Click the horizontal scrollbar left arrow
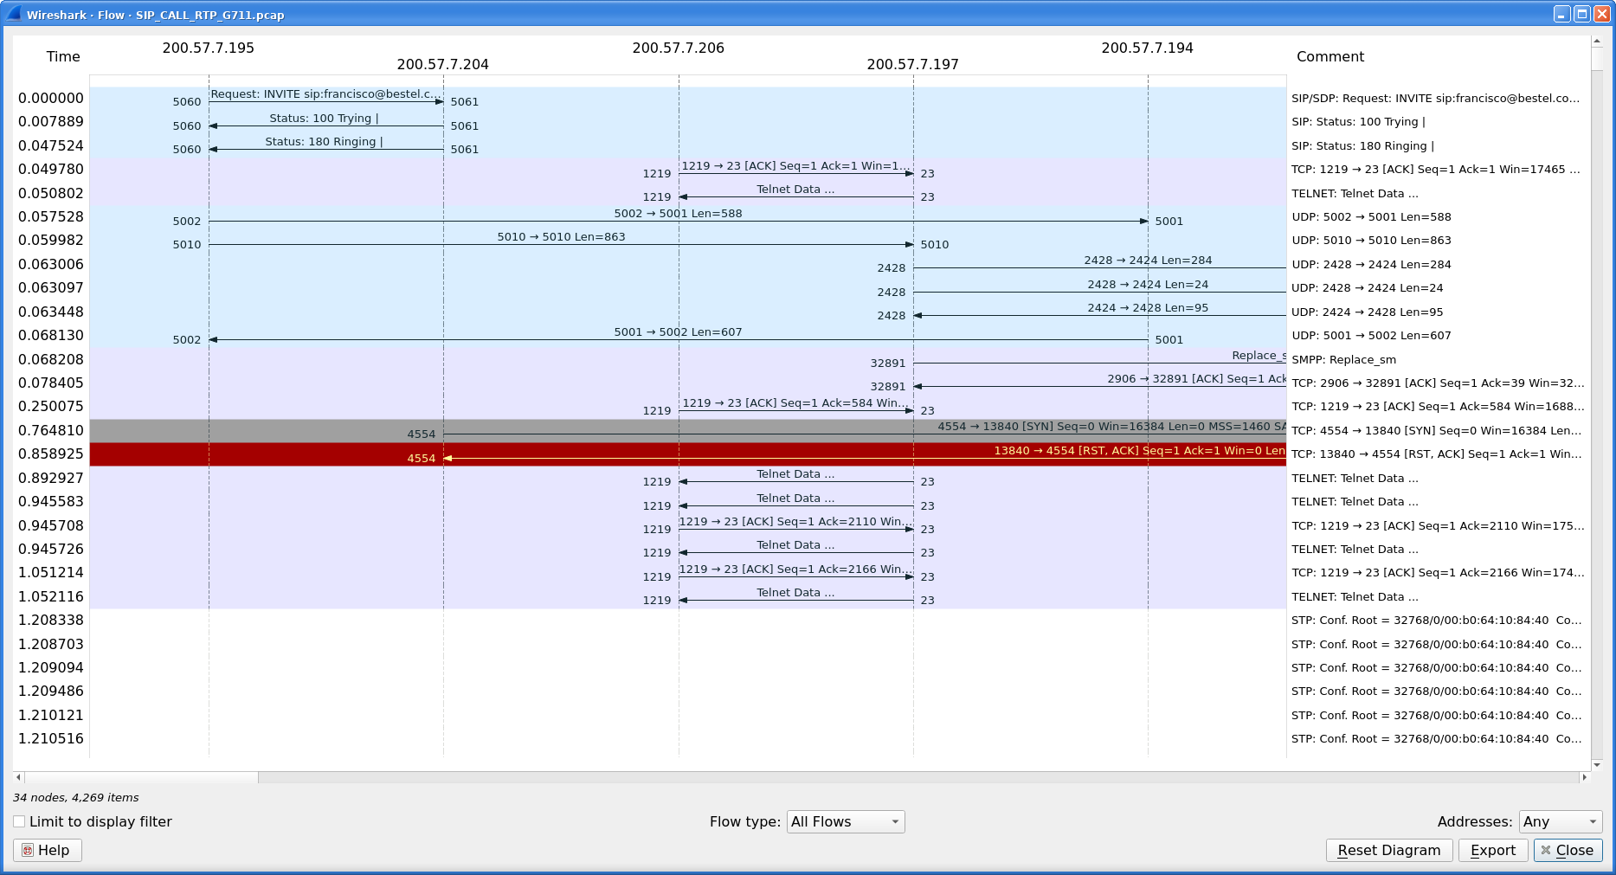The height and width of the screenshot is (875, 1616). tap(18, 777)
